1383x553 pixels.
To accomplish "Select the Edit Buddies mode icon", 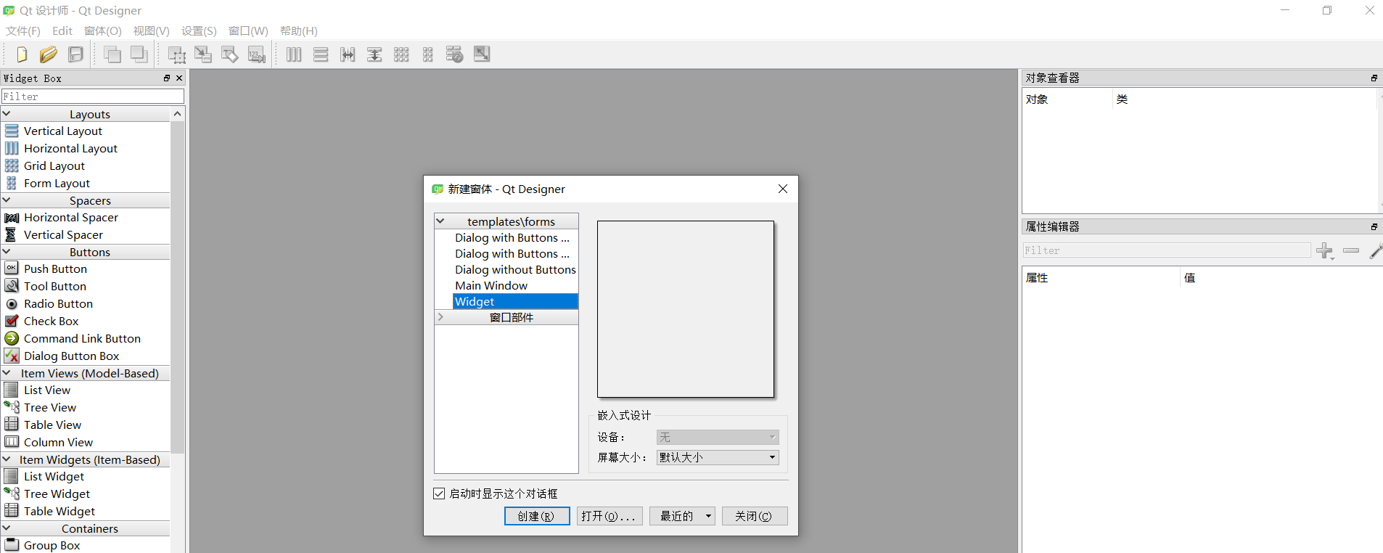I will [x=230, y=54].
